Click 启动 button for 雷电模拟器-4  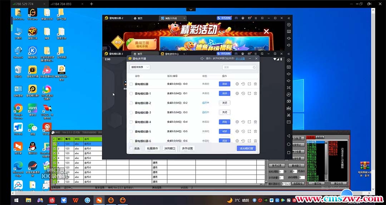point(224,122)
